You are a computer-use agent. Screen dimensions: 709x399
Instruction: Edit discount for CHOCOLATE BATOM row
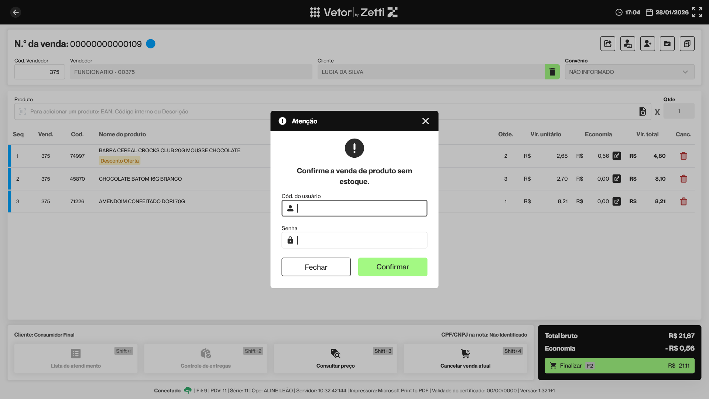pyautogui.click(x=617, y=179)
